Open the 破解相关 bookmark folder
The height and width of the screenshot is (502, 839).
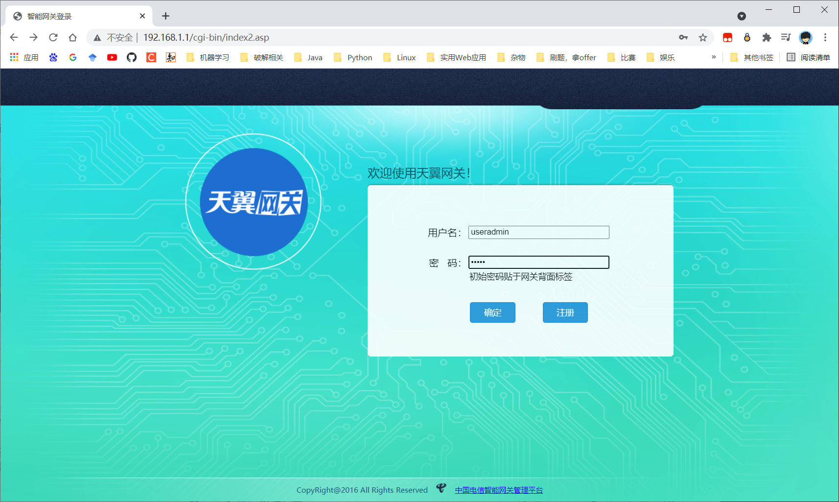coord(262,57)
